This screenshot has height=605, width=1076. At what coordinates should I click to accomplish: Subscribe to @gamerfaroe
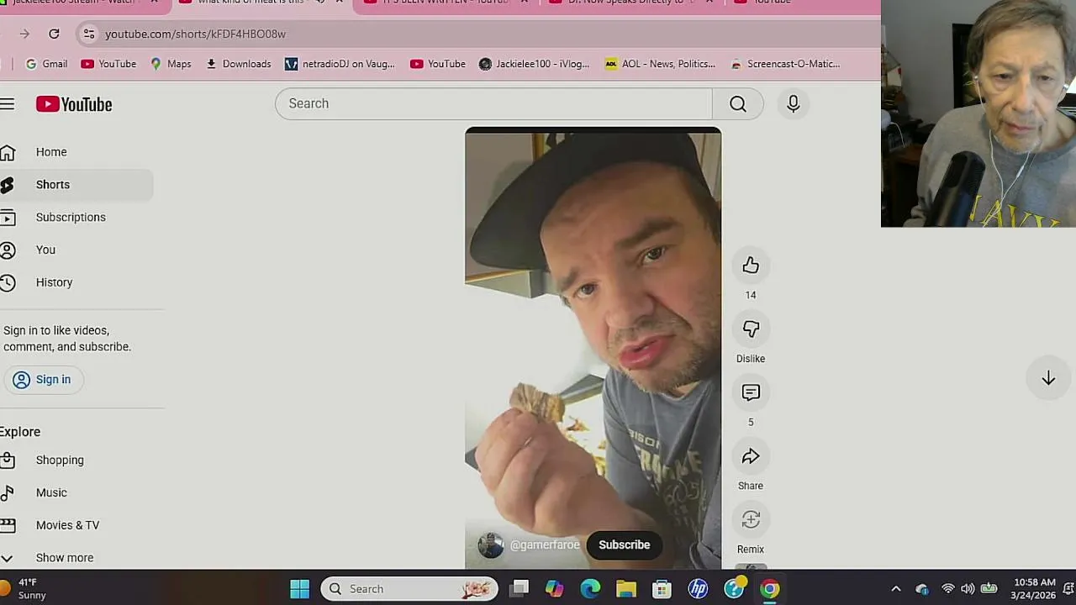(x=625, y=545)
